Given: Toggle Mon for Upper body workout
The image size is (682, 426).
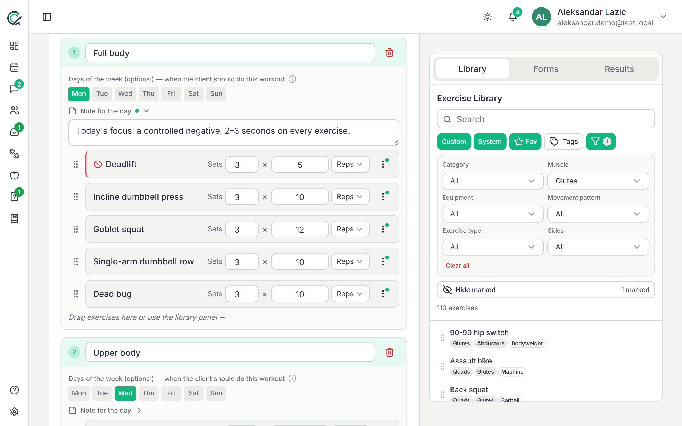Looking at the screenshot, I should (79, 393).
